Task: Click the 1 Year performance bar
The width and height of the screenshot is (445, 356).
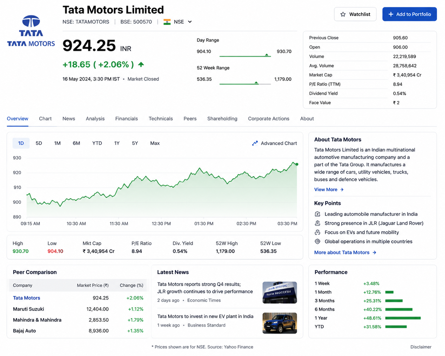Action: 403,318
